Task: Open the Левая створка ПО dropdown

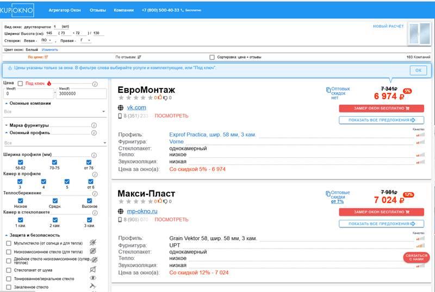Action: [47, 41]
